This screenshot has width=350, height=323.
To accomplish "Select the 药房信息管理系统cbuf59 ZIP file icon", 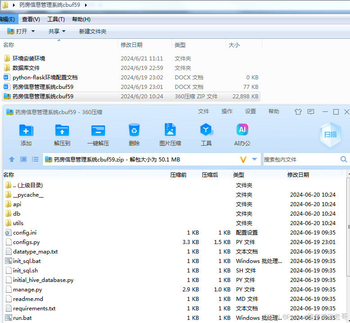I will (7, 97).
